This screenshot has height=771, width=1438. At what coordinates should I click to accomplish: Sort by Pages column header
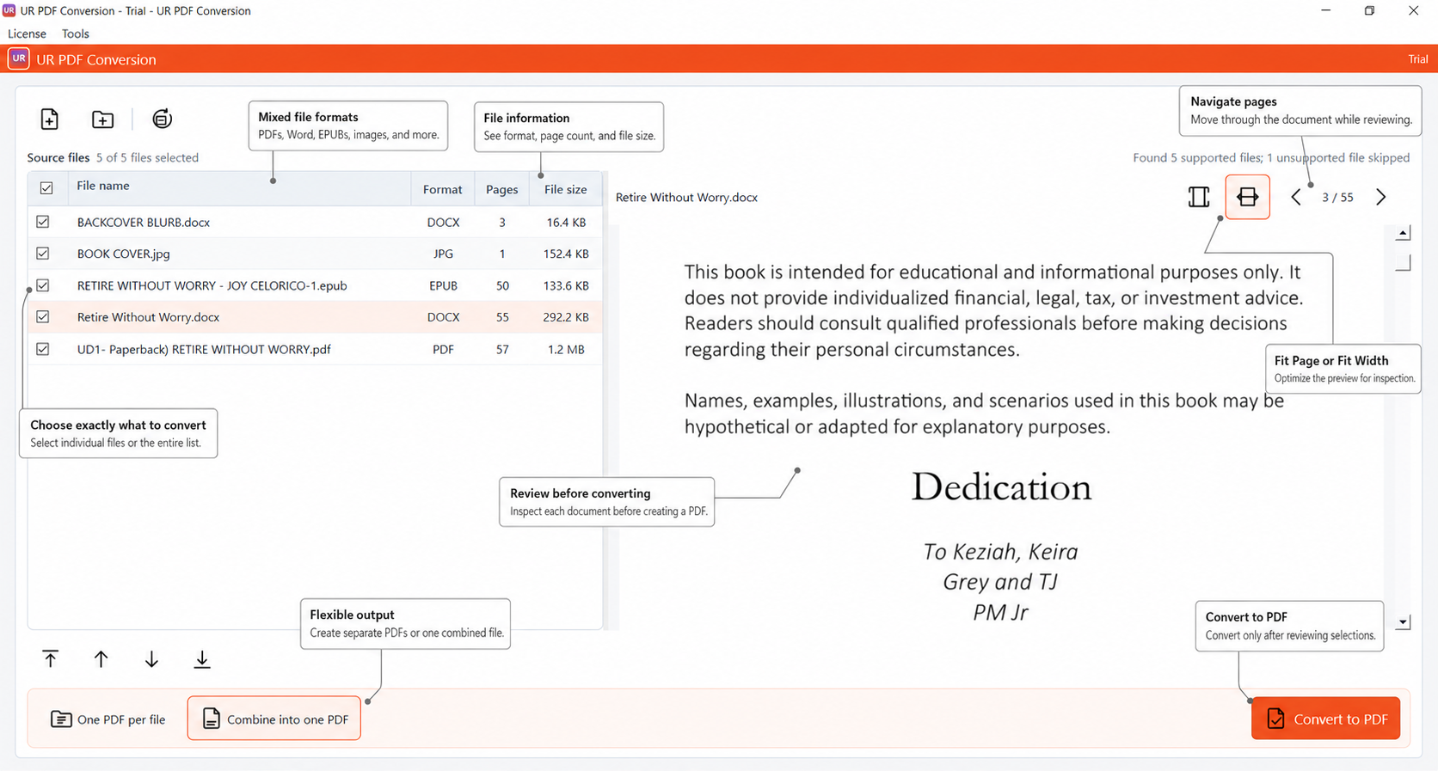pyautogui.click(x=501, y=189)
